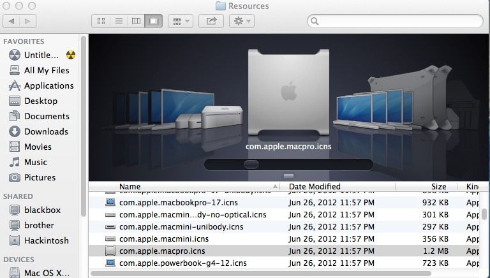
Task: Click the Share toolbar button
Action: [211, 21]
